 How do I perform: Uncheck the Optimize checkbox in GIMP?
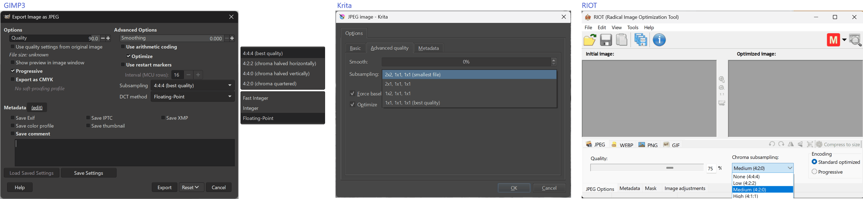coord(128,56)
